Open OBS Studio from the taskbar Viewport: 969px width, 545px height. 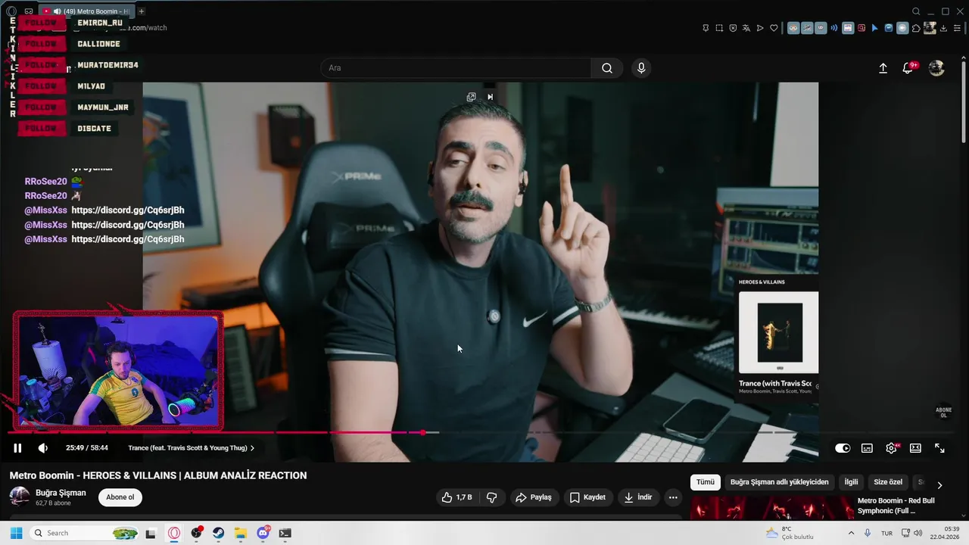pyautogui.click(x=197, y=533)
